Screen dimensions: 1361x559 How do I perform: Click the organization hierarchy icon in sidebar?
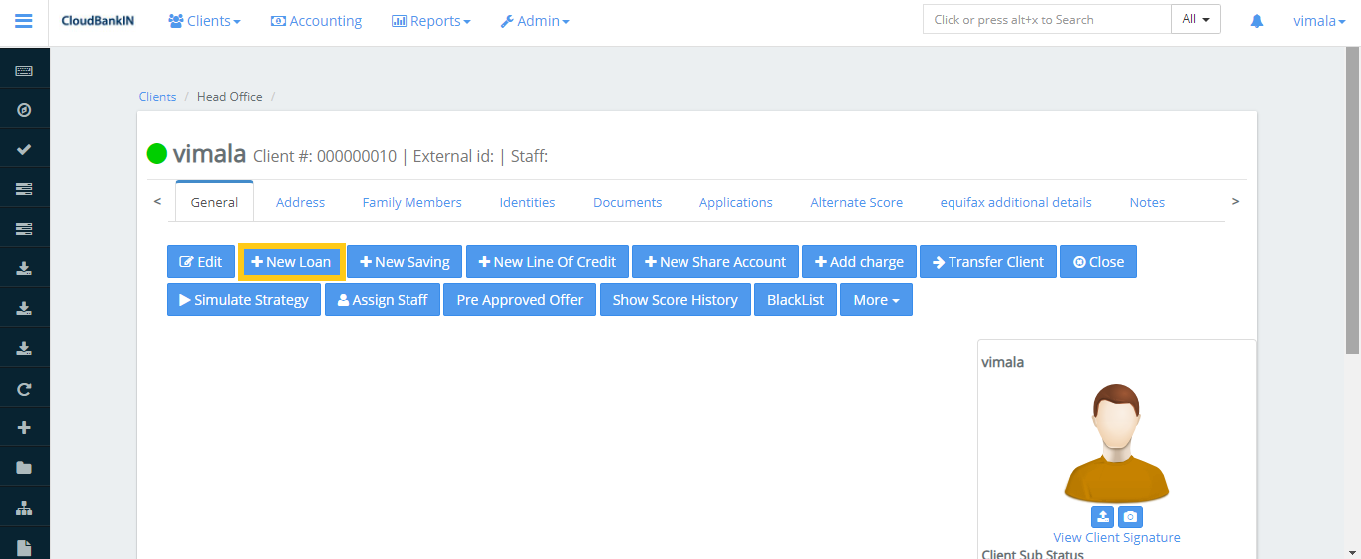click(x=24, y=508)
